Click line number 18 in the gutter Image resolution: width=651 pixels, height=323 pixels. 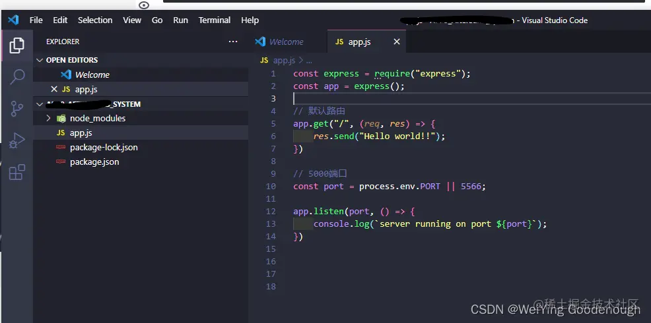(x=271, y=287)
